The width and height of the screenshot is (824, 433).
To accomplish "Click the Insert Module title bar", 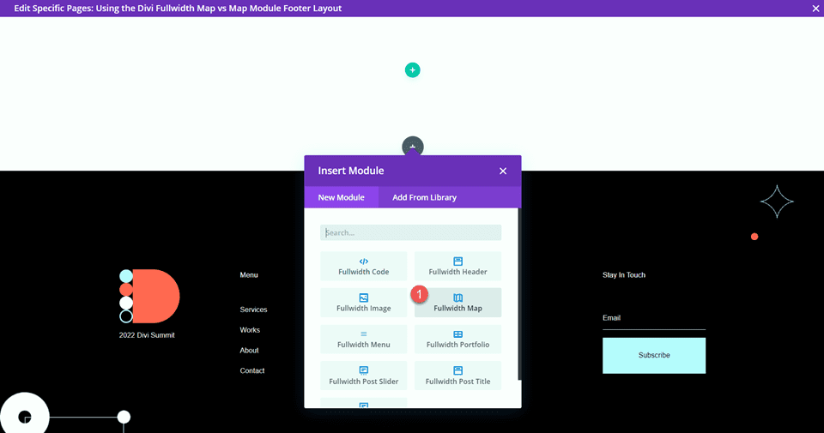I will pyautogui.click(x=413, y=171).
